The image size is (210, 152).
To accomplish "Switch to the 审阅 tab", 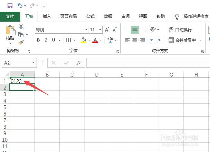I will (x=126, y=16).
